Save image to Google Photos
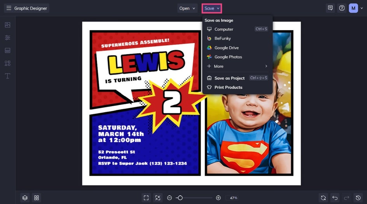367x204 pixels. 237,57
